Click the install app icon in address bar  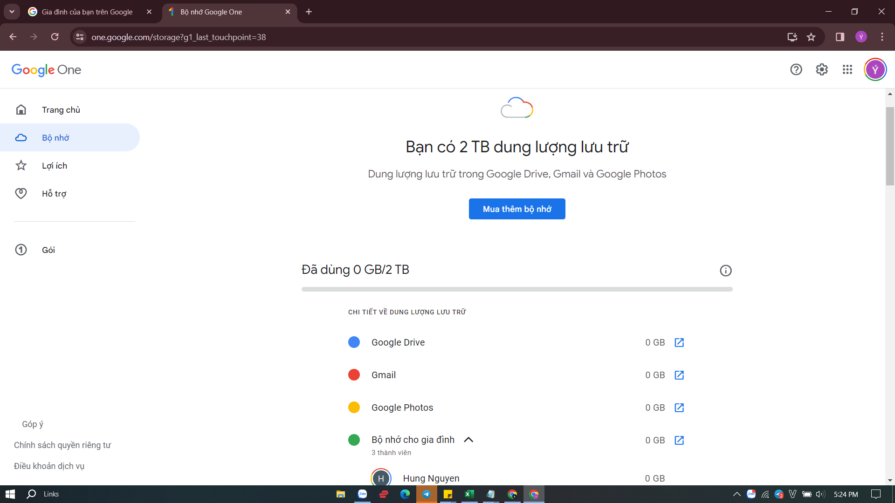click(x=792, y=37)
